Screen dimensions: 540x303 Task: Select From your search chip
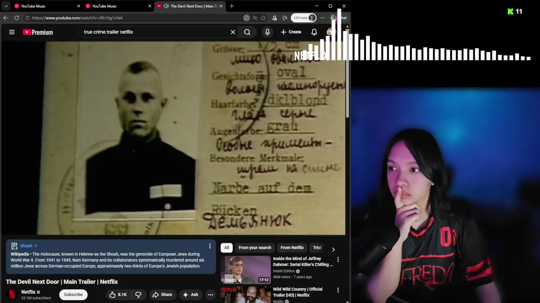(255, 247)
